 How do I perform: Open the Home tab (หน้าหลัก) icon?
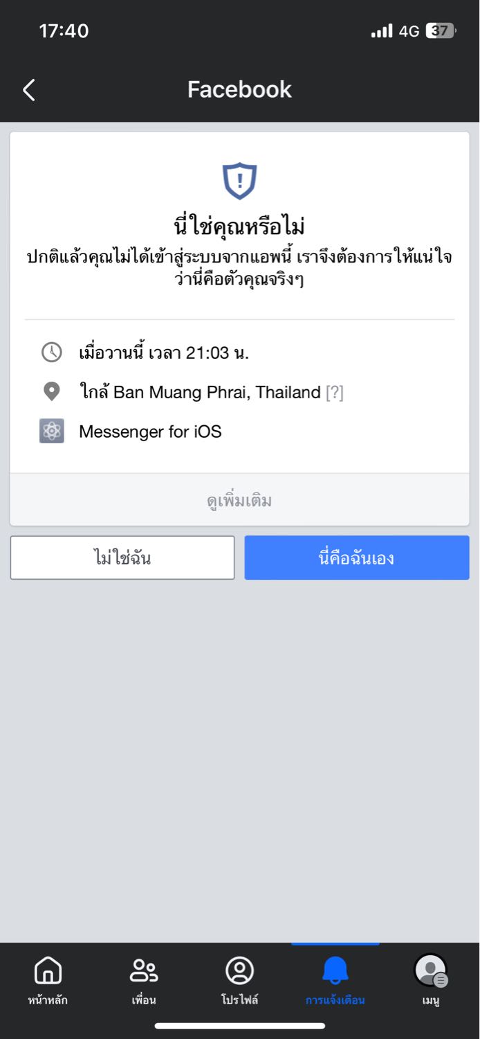[x=48, y=970]
